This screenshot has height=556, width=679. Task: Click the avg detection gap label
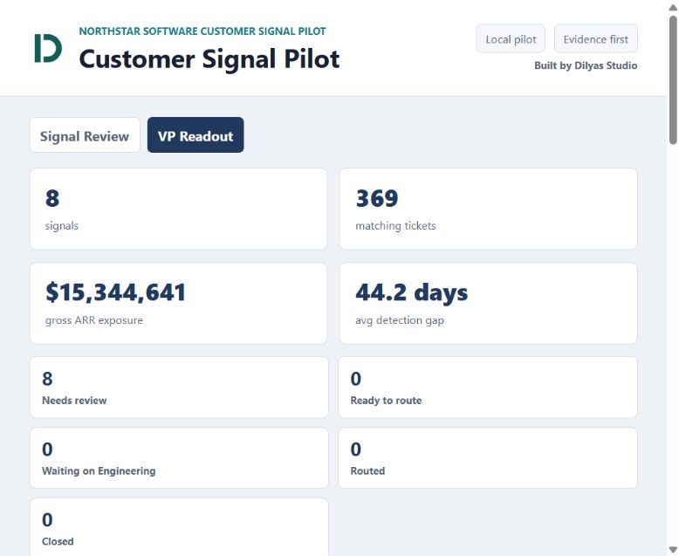click(x=399, y=320)
